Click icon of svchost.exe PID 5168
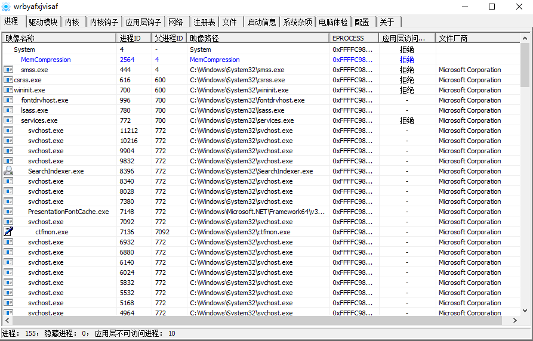Image resolution: width=533 pixels, height=341 pixels. (x=8, y=303)
